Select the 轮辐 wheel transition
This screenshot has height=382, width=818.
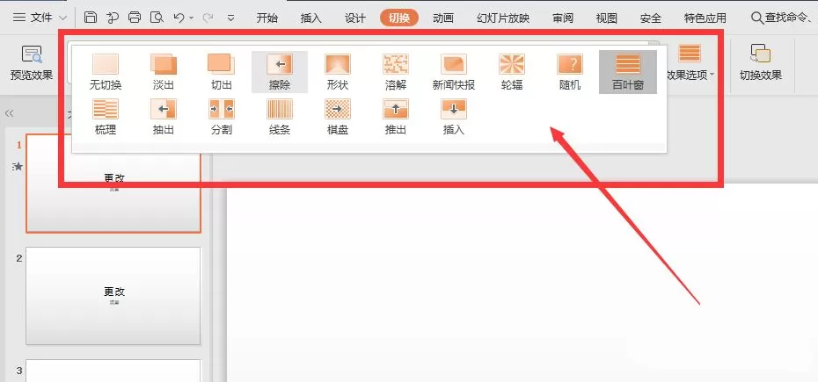[x=512, y=72]
